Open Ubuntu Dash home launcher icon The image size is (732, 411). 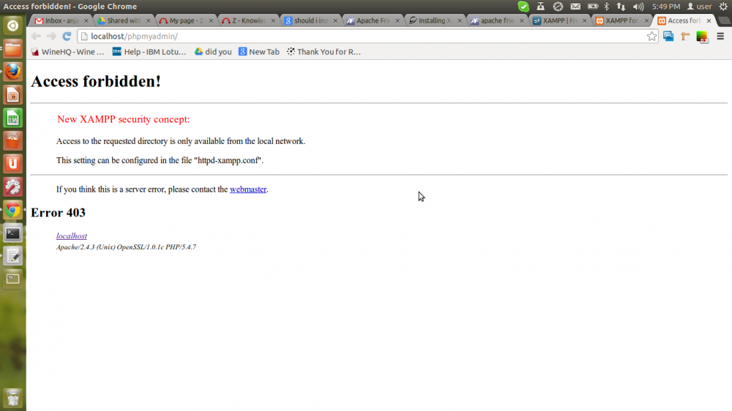tap(13, 26)
